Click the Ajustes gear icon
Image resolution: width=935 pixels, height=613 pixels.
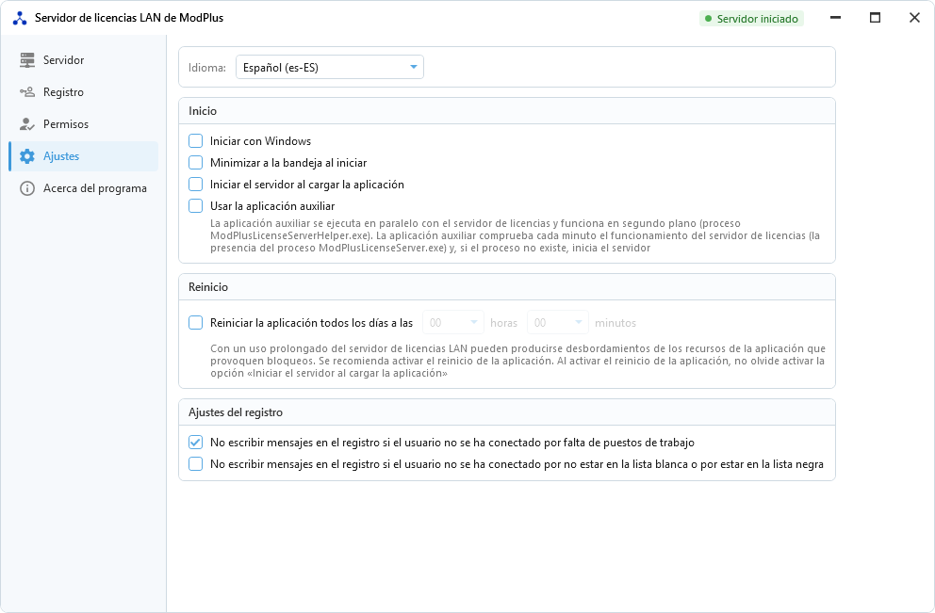pyautogui.click(x=26, y=156)
